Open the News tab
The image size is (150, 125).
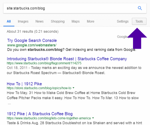(x=39, y=21)
